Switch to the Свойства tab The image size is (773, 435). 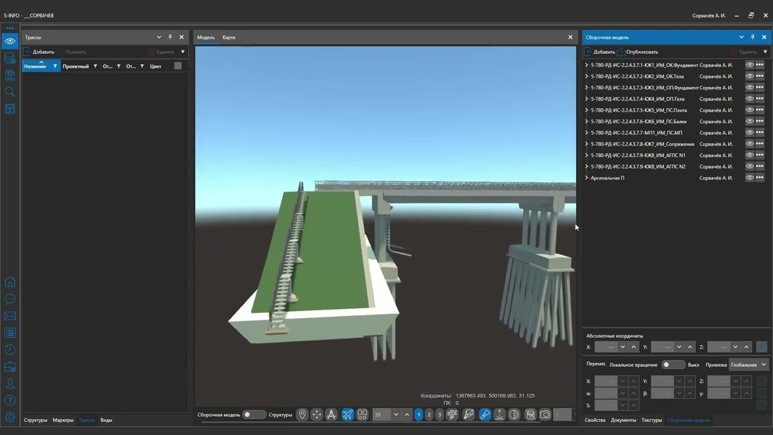(595, 420)
